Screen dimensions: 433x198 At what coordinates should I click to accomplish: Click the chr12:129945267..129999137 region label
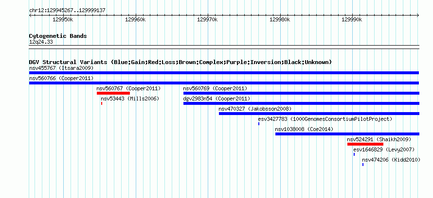point(67,11)
